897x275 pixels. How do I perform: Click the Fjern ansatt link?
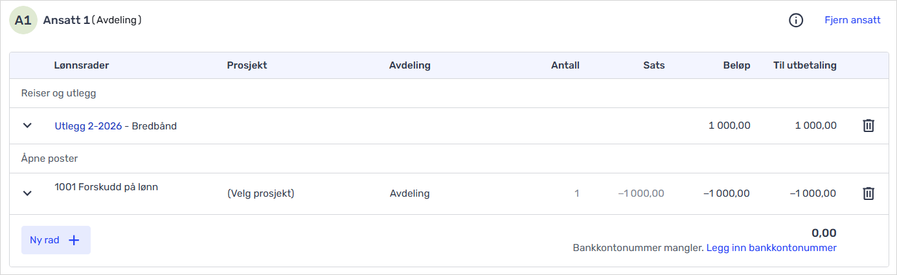[852, 20]
